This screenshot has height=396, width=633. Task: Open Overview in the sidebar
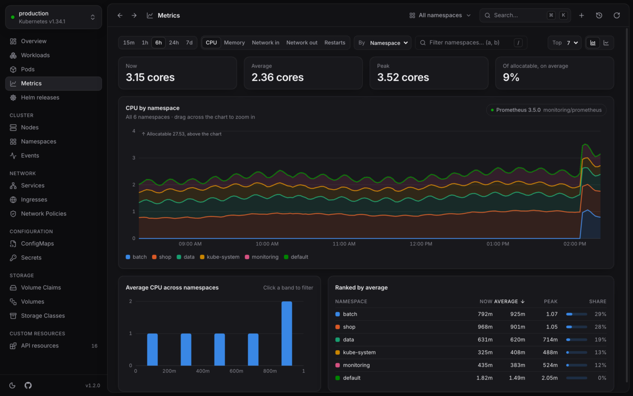[54, 41]
